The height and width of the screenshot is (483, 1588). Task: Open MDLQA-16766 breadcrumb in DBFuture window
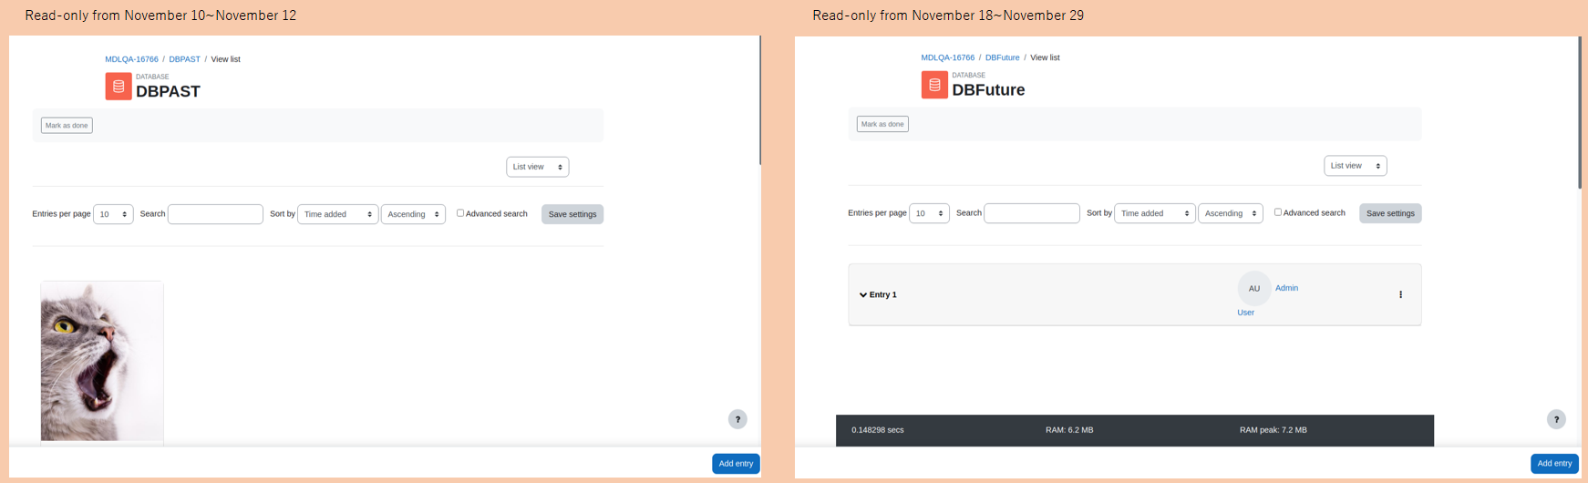947,57
